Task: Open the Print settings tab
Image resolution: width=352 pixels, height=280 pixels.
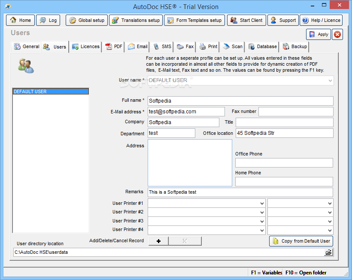Action: click(208, 46)
